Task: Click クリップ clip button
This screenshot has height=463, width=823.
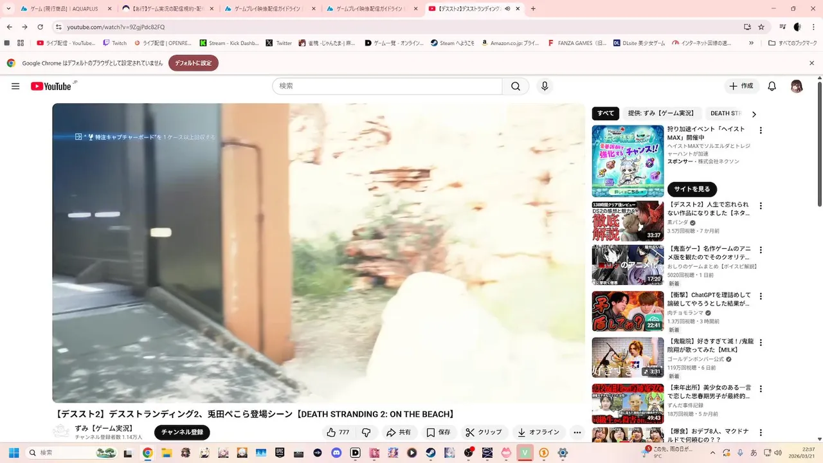Action: pos(485,432)
